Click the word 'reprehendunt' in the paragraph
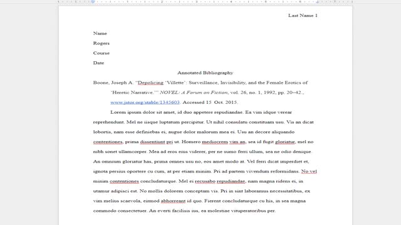The image size is (401, 225). tap(108, 122)
